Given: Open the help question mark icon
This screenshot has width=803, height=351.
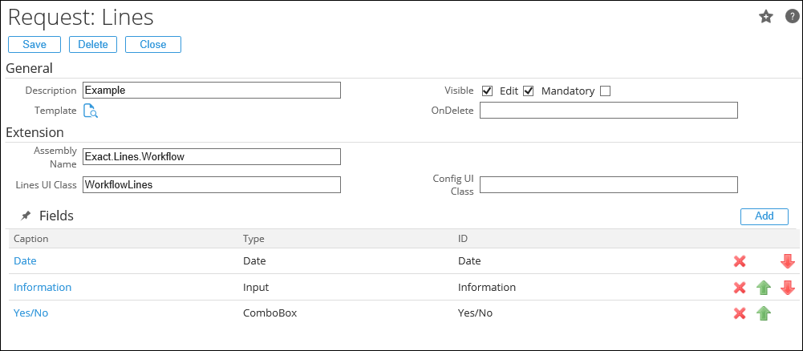Looking at the screenshot, I should click(791, 17).
